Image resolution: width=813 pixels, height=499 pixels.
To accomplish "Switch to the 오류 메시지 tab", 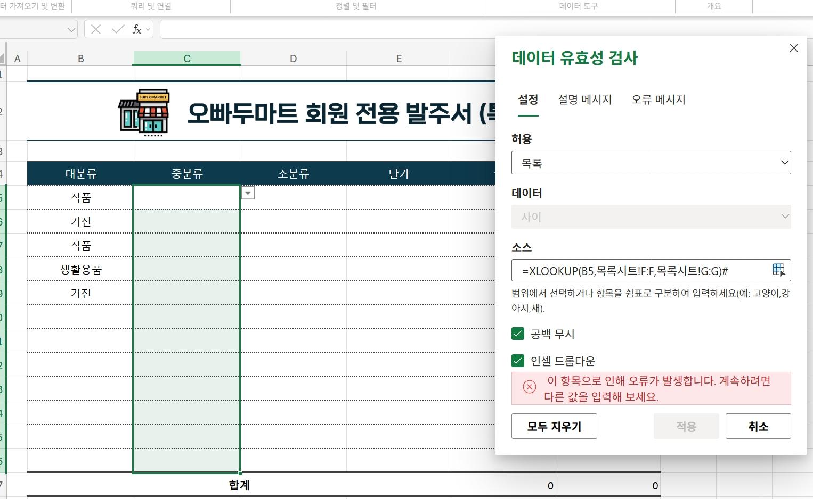I will [x=658, y=99].
